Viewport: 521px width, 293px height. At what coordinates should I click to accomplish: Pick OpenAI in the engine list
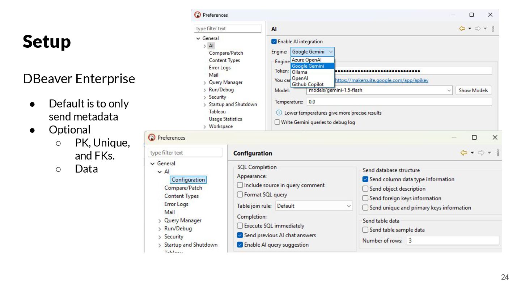[313, 78]
